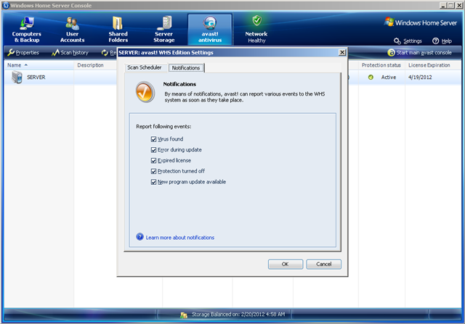Viewport: 465px width, 324px height.
Task: Select the avast! antivirus tab
Action: [x=210, y=30]
